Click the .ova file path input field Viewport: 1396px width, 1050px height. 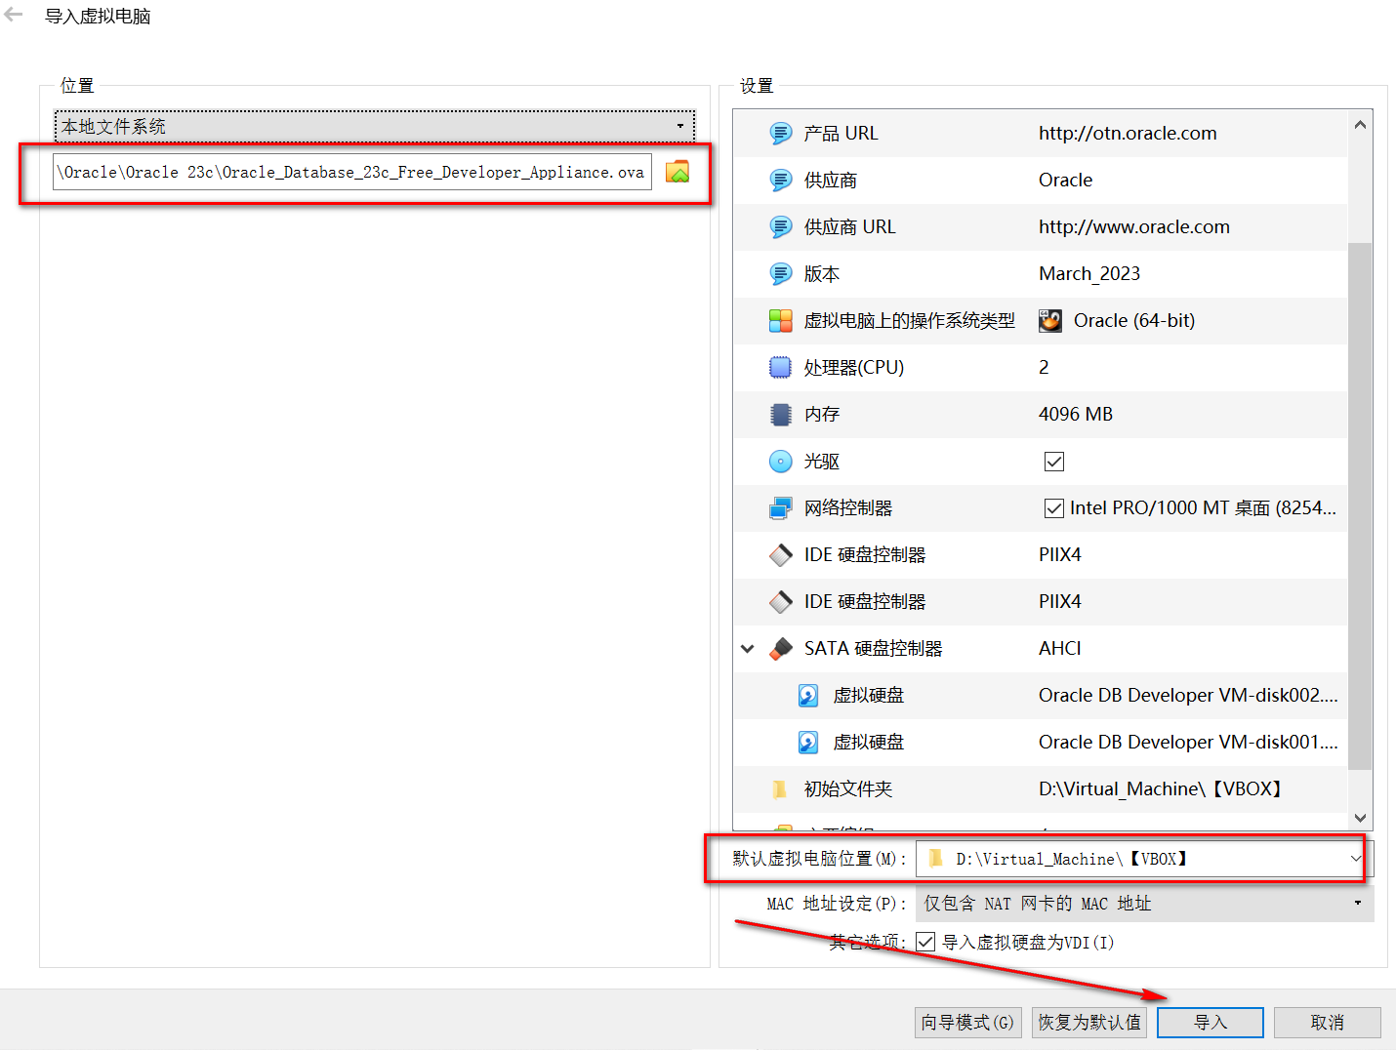coord(352,172)
